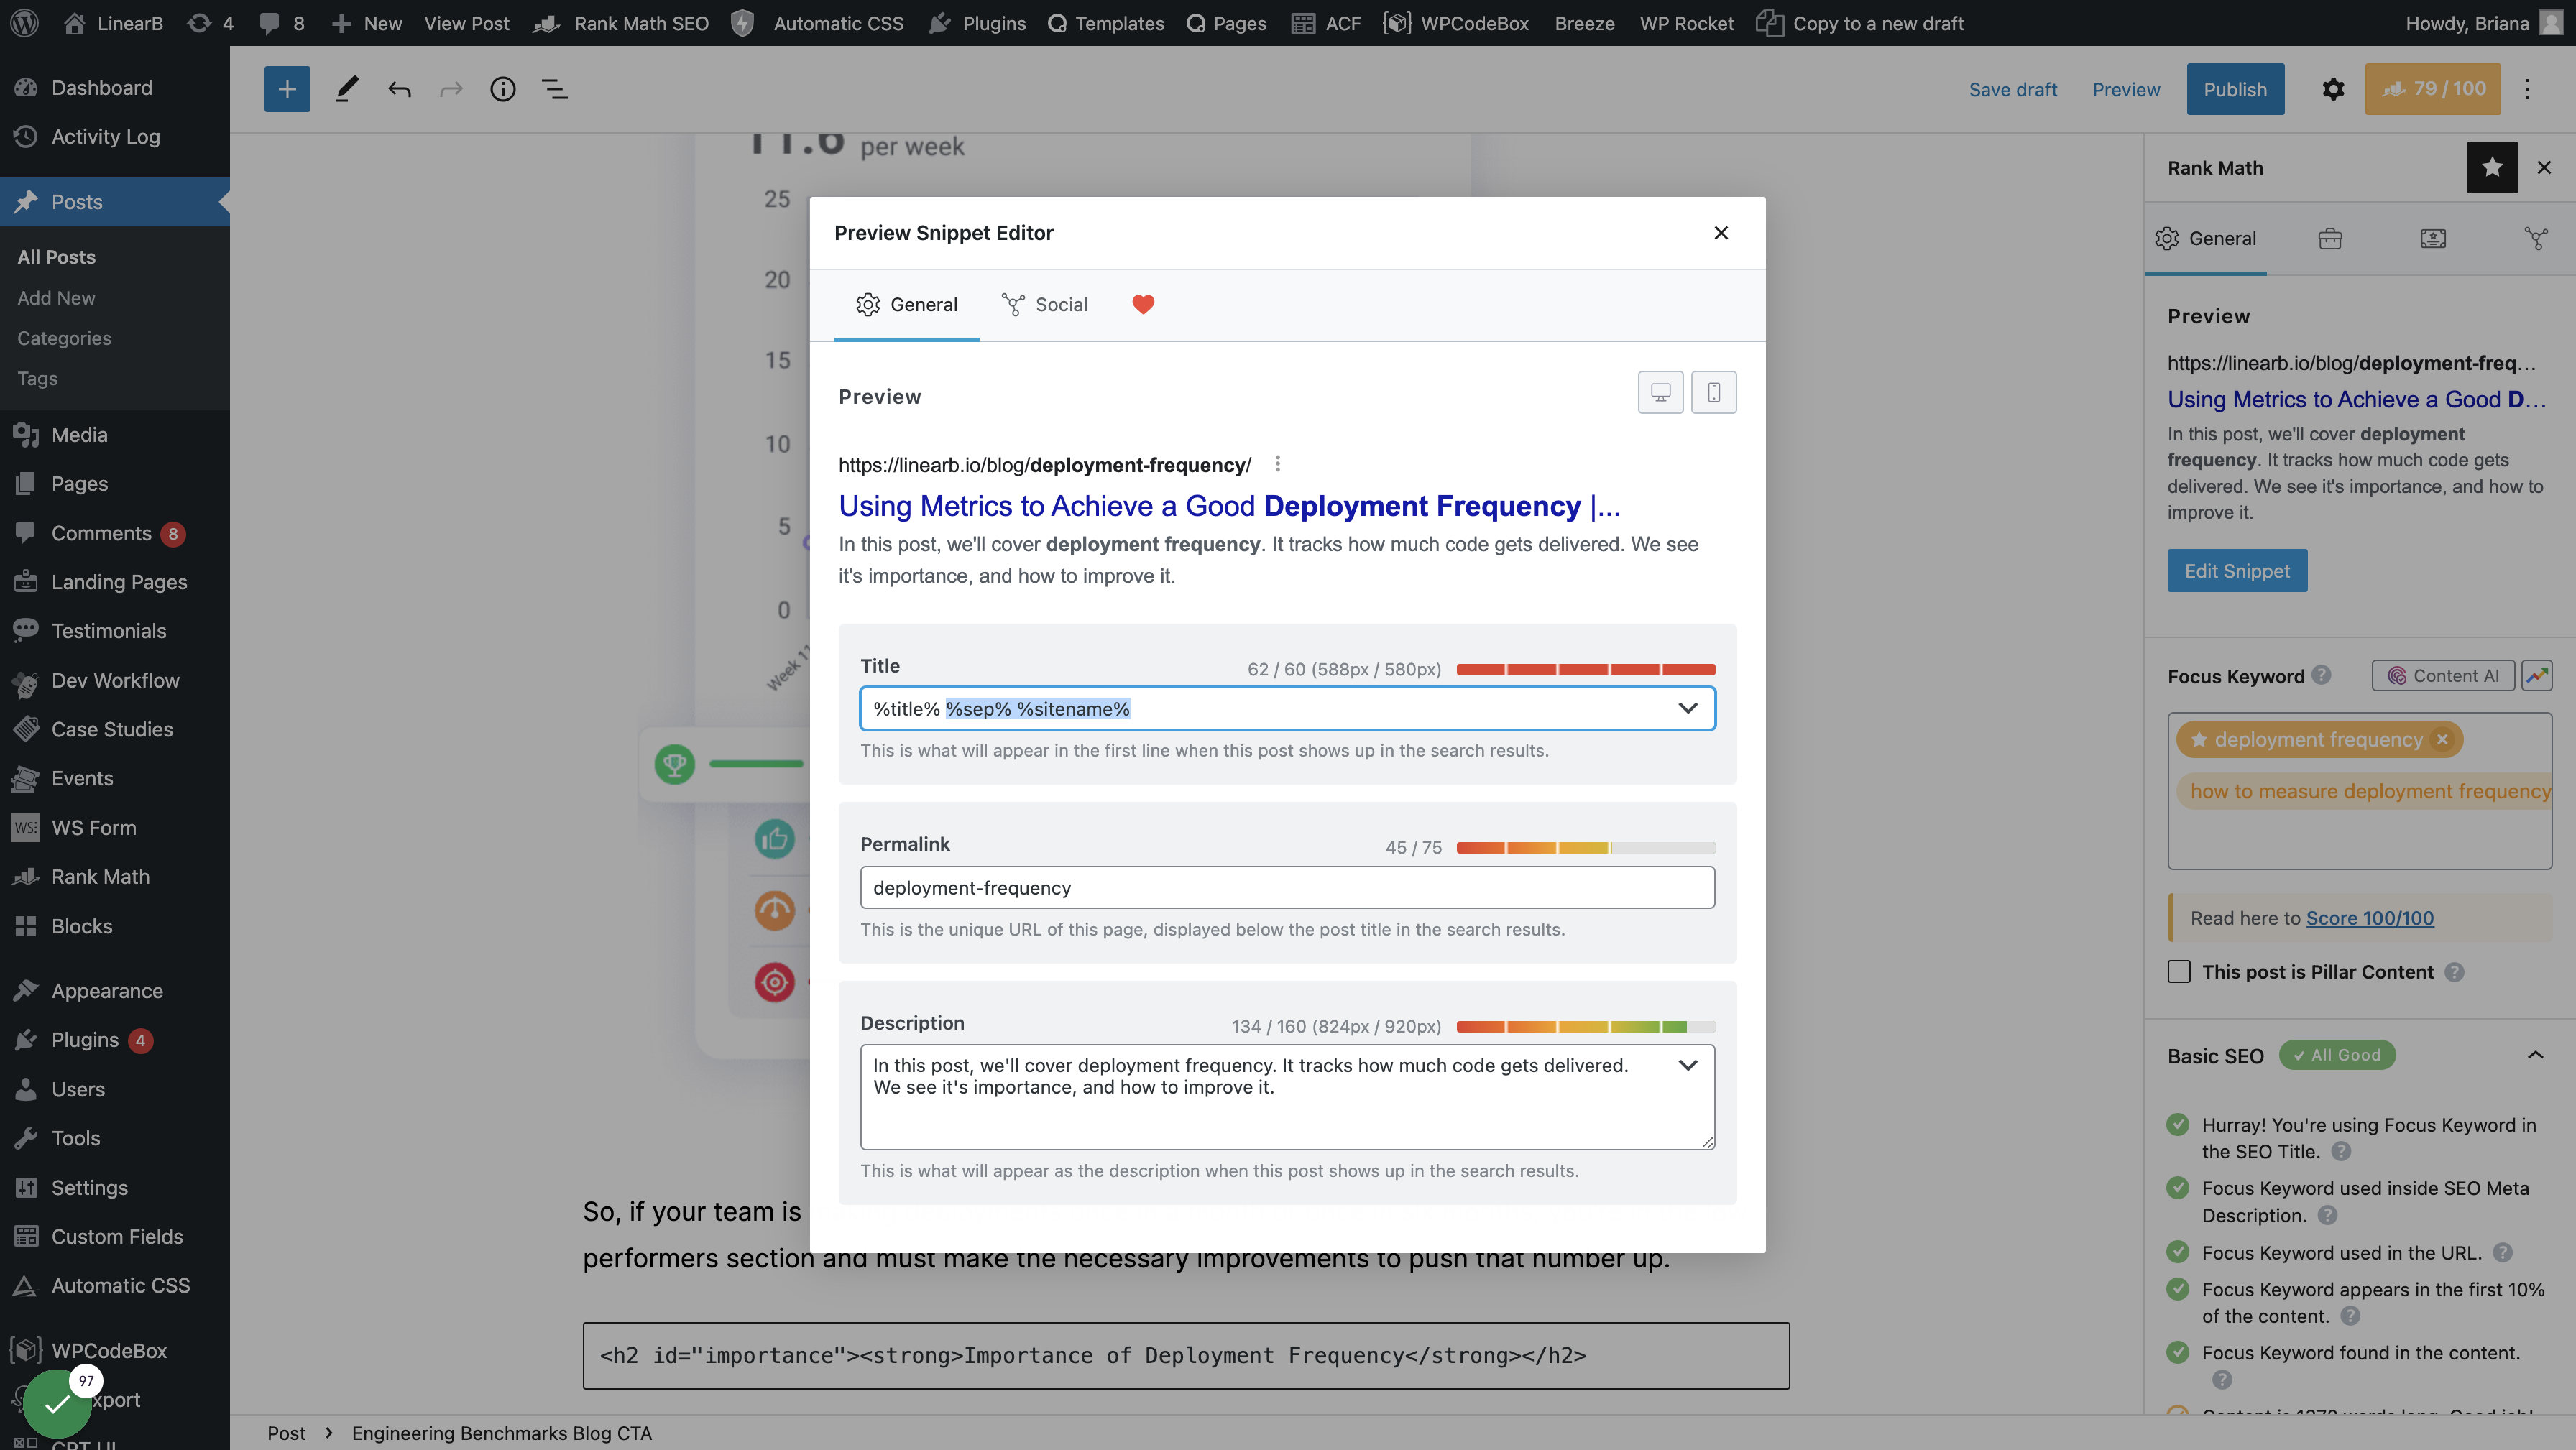
Task: Open Rank Math Advanced briefcase tab icon
Action: [x=2330, y=238]
